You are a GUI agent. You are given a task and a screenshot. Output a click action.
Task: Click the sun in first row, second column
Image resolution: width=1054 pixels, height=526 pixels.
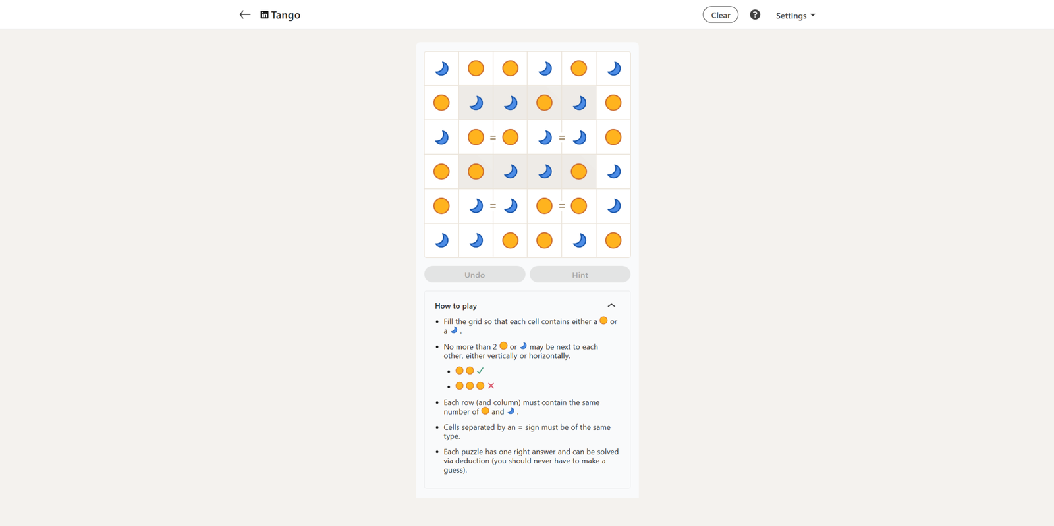tap(476, 68)
